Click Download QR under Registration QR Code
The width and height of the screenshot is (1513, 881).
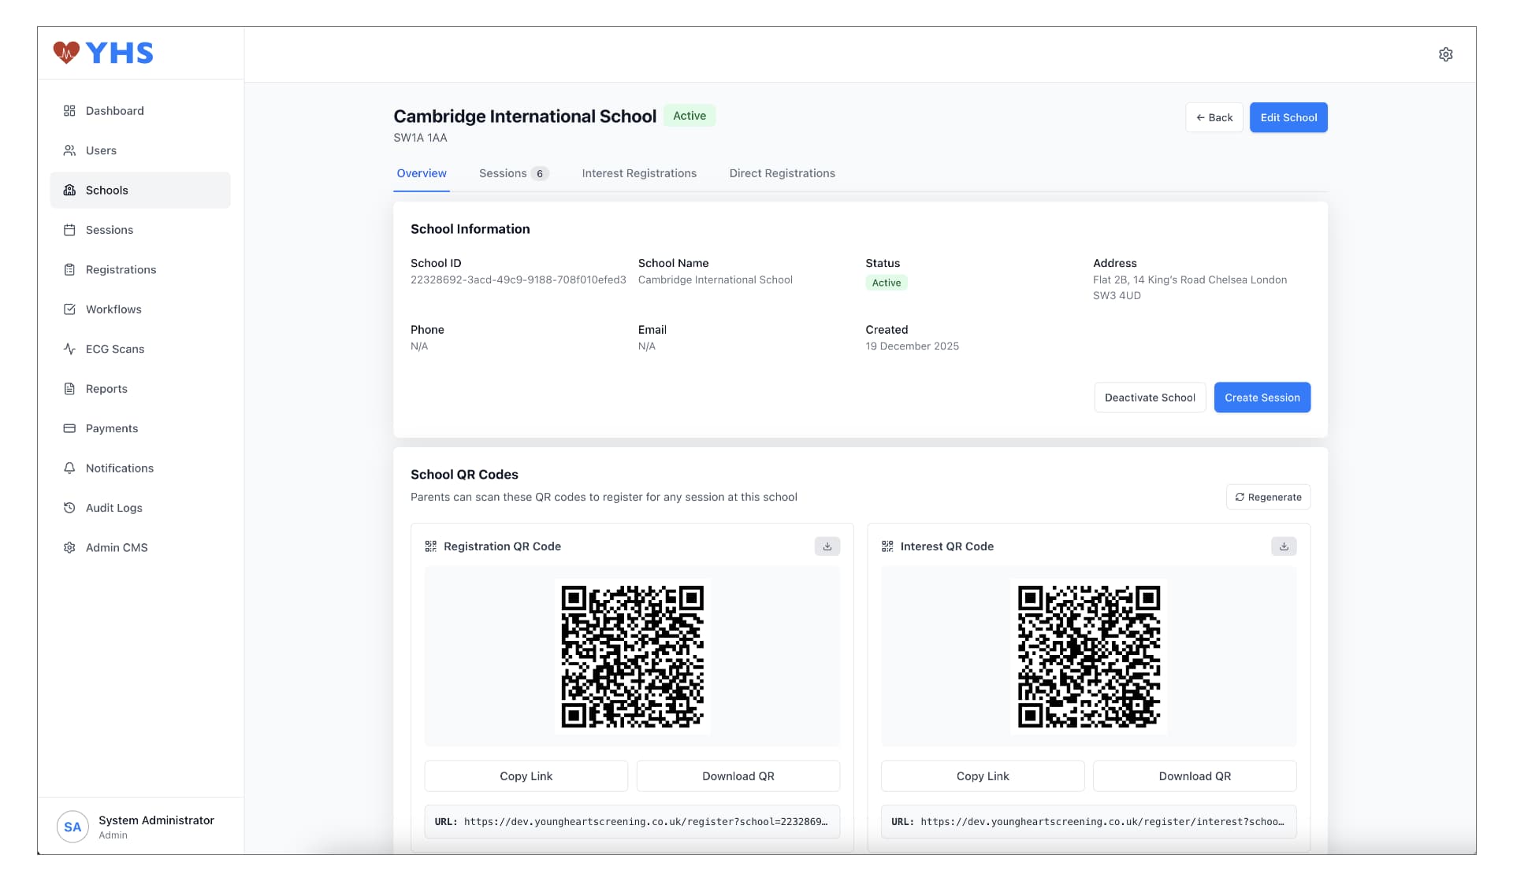(x=738, y=776)
